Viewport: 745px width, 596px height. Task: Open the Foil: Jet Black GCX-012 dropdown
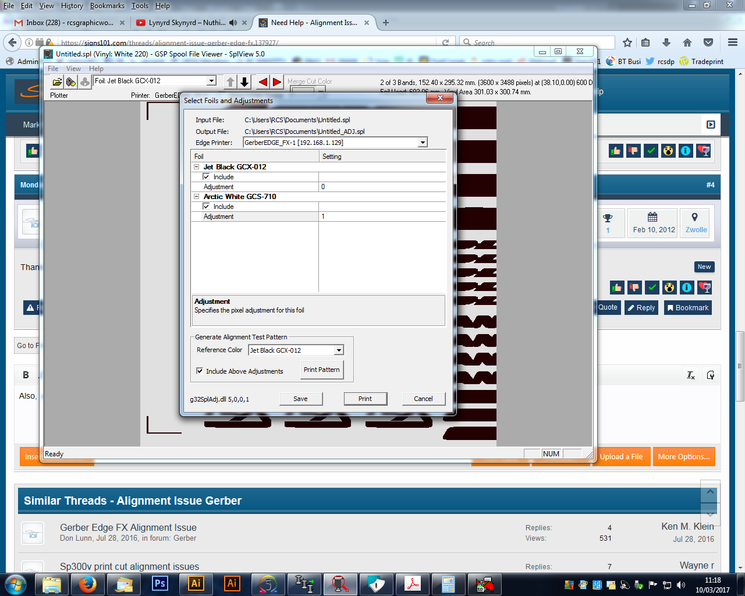click(x=212, y=81)
